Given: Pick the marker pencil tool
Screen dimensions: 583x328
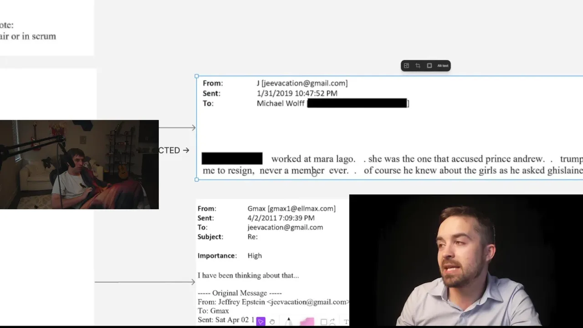Looking at the screenshot, I should point(288,322).
